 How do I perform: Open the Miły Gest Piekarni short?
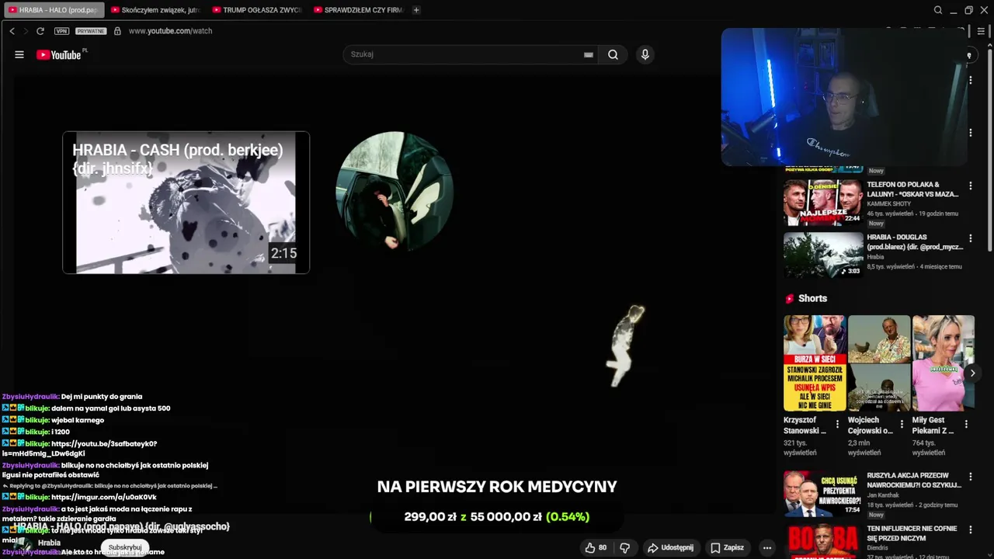point(944,363)
